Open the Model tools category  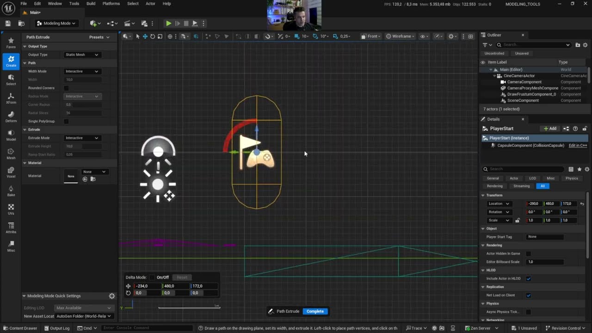11,136
